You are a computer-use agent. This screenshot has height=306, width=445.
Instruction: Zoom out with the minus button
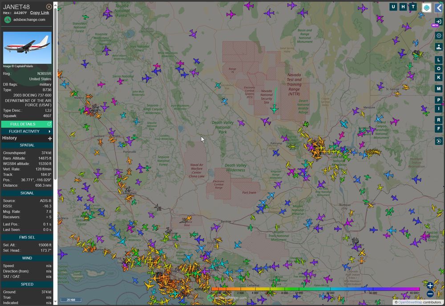(430, 294)
